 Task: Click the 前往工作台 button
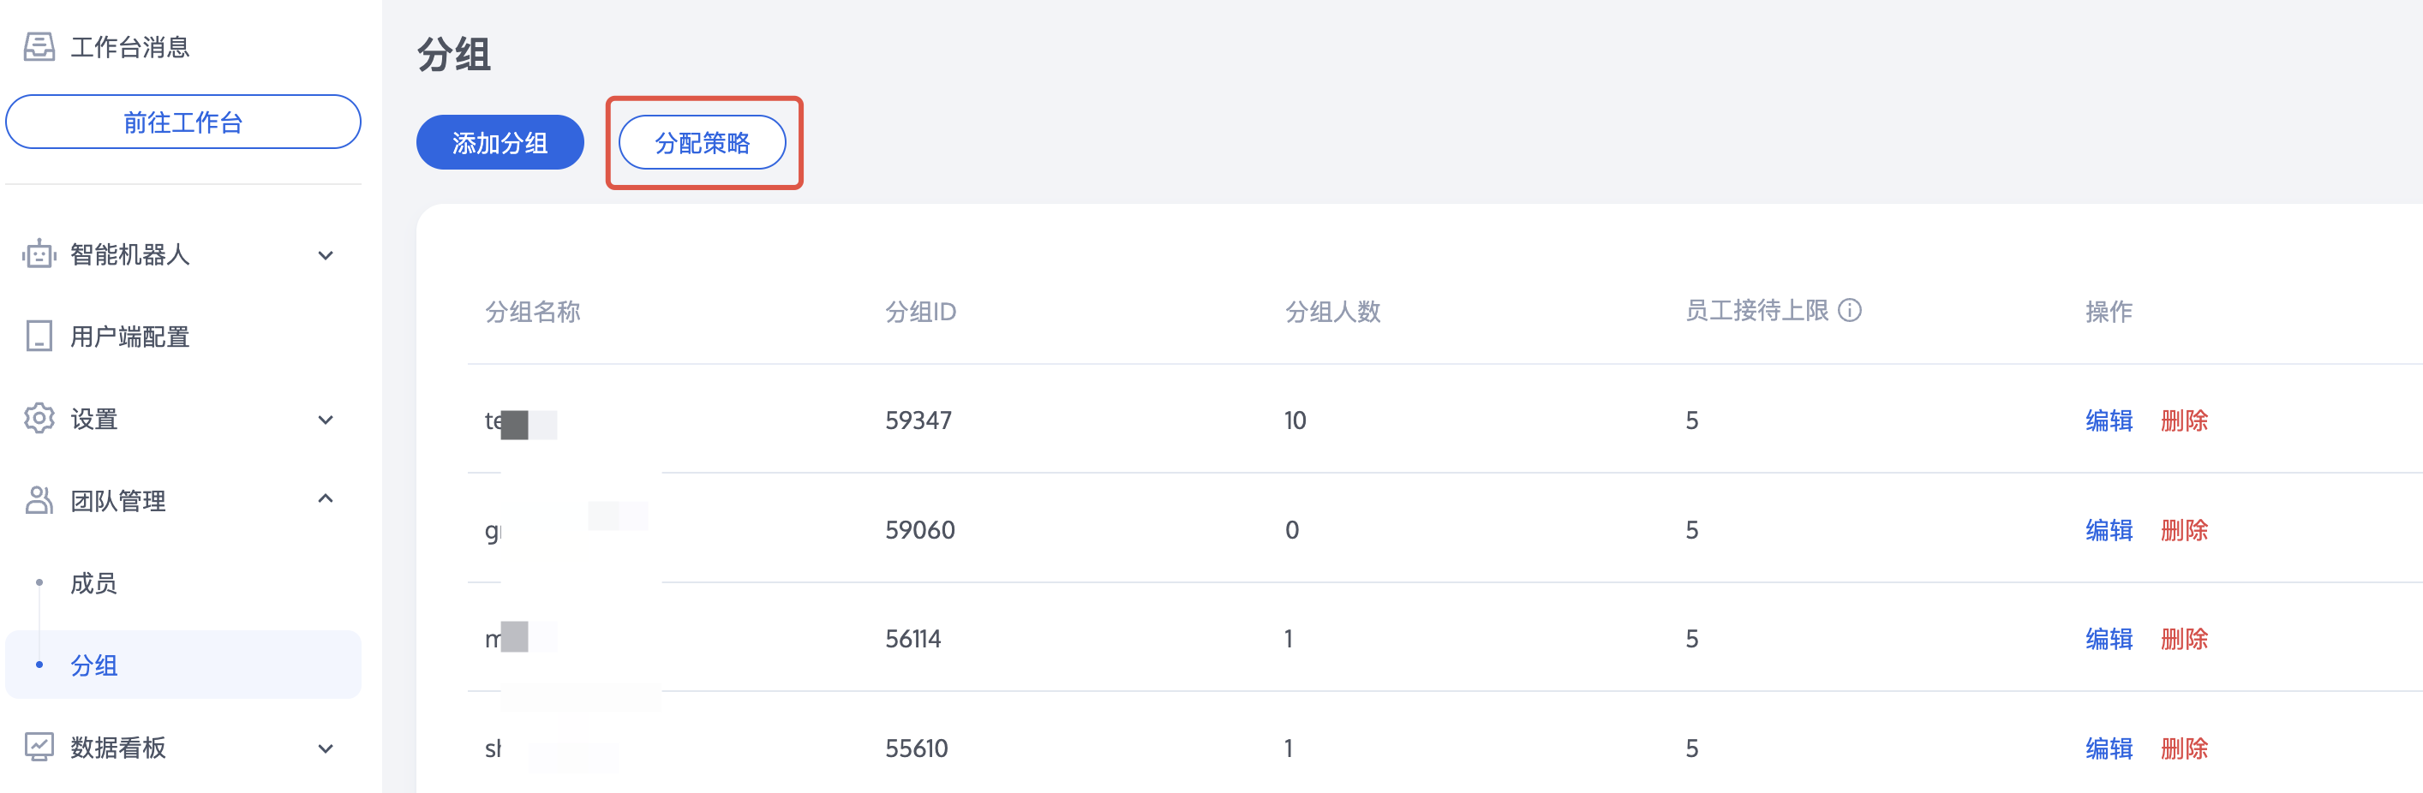pyautogui.click(x=183, y=122)
